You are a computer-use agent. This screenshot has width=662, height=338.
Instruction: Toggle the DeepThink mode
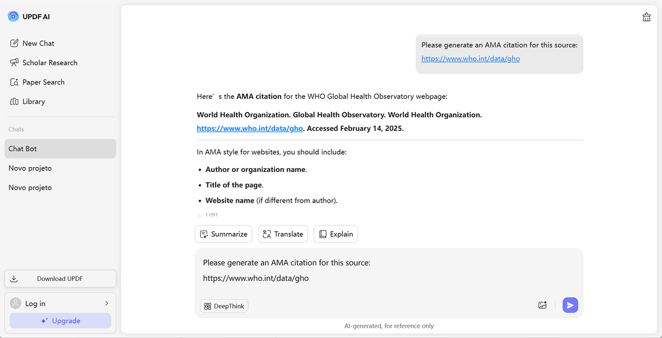coord(224,307)
